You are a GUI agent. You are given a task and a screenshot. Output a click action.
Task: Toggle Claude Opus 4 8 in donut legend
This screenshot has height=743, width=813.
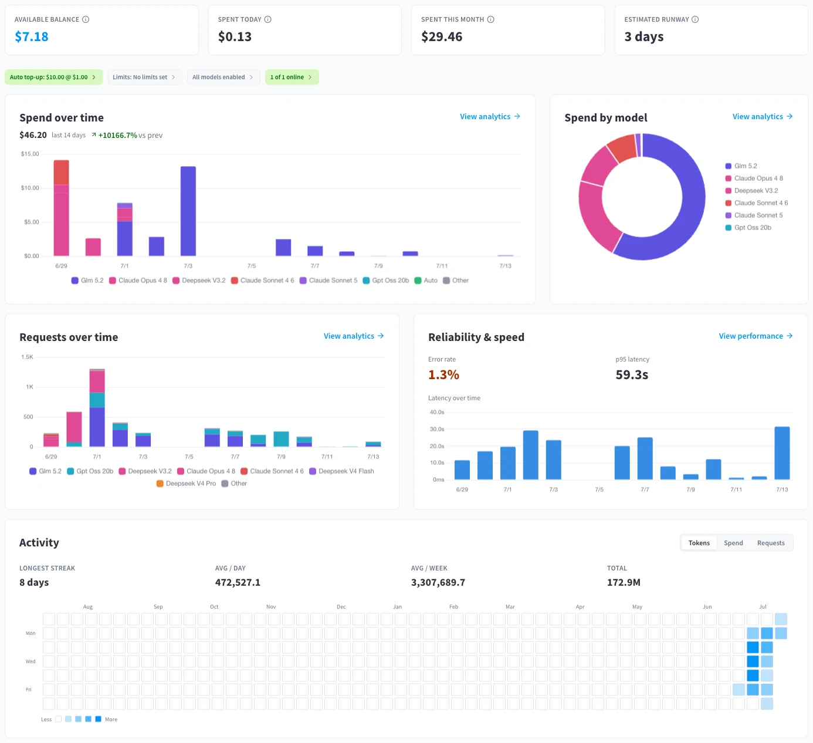tap(754, 178)
